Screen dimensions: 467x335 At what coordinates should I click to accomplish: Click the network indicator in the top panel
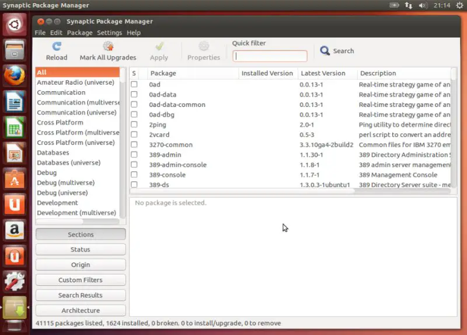(408, 5)
